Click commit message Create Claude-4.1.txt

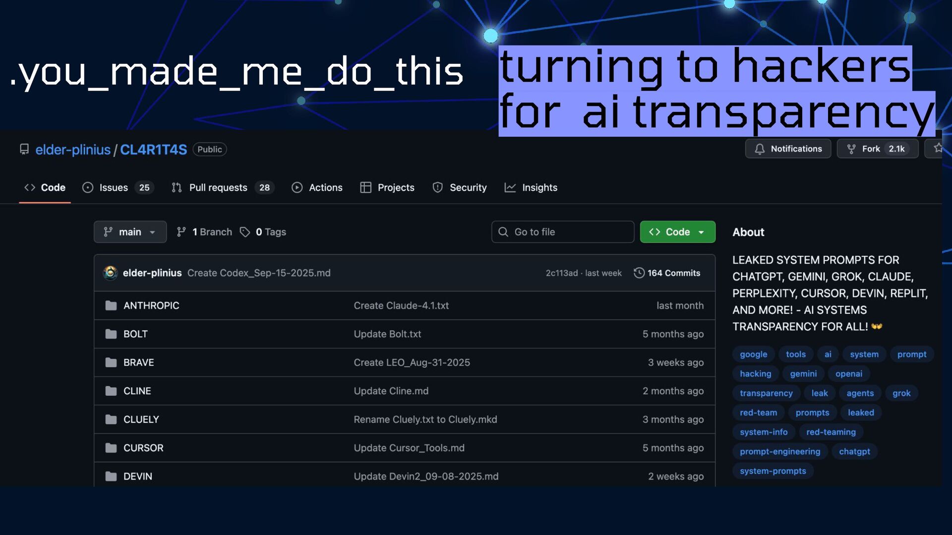pyautogui.click(x=401, y=306)
